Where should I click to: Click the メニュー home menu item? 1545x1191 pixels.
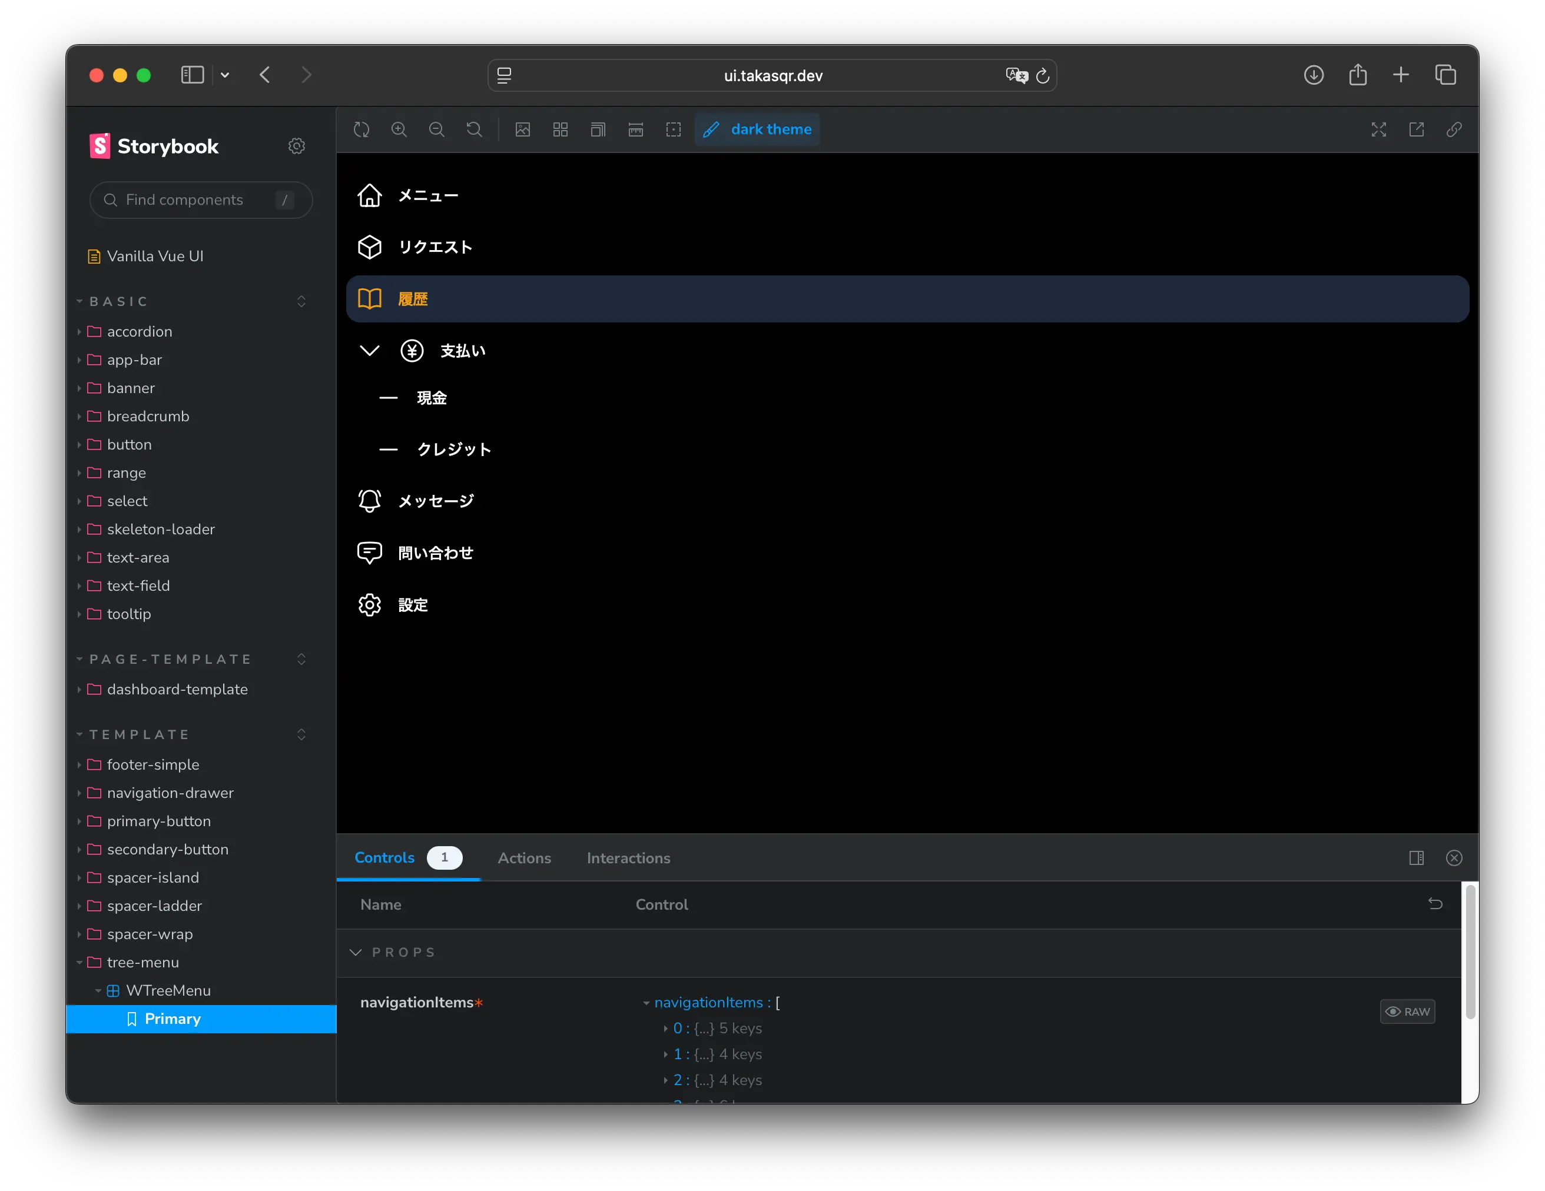point(907,196)
